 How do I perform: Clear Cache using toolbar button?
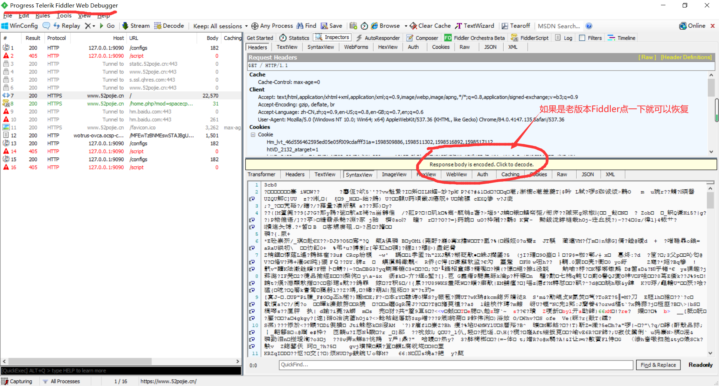click(x=430, y=26)
